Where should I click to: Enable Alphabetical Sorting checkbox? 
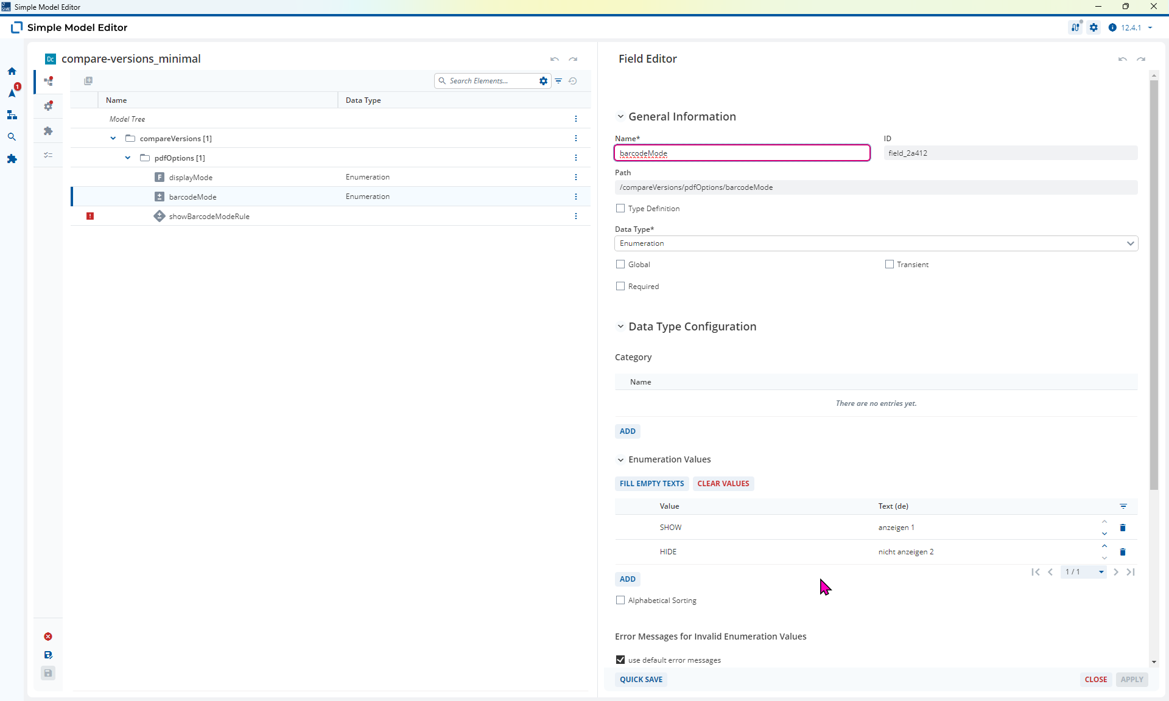pyautogui.click(x=620, y=600)
